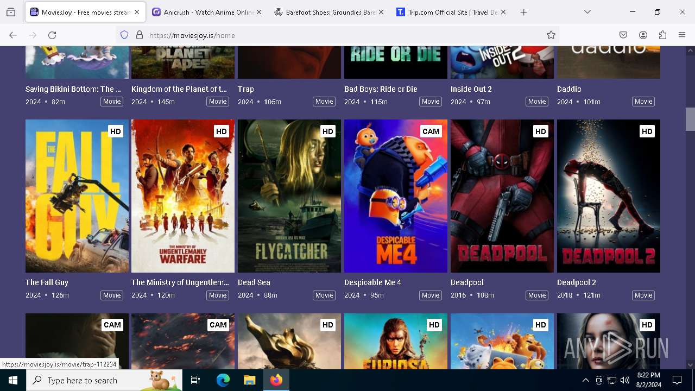Open the network status tray icon
The width and height of the screenshot is (695, 391).
[612, 380]
